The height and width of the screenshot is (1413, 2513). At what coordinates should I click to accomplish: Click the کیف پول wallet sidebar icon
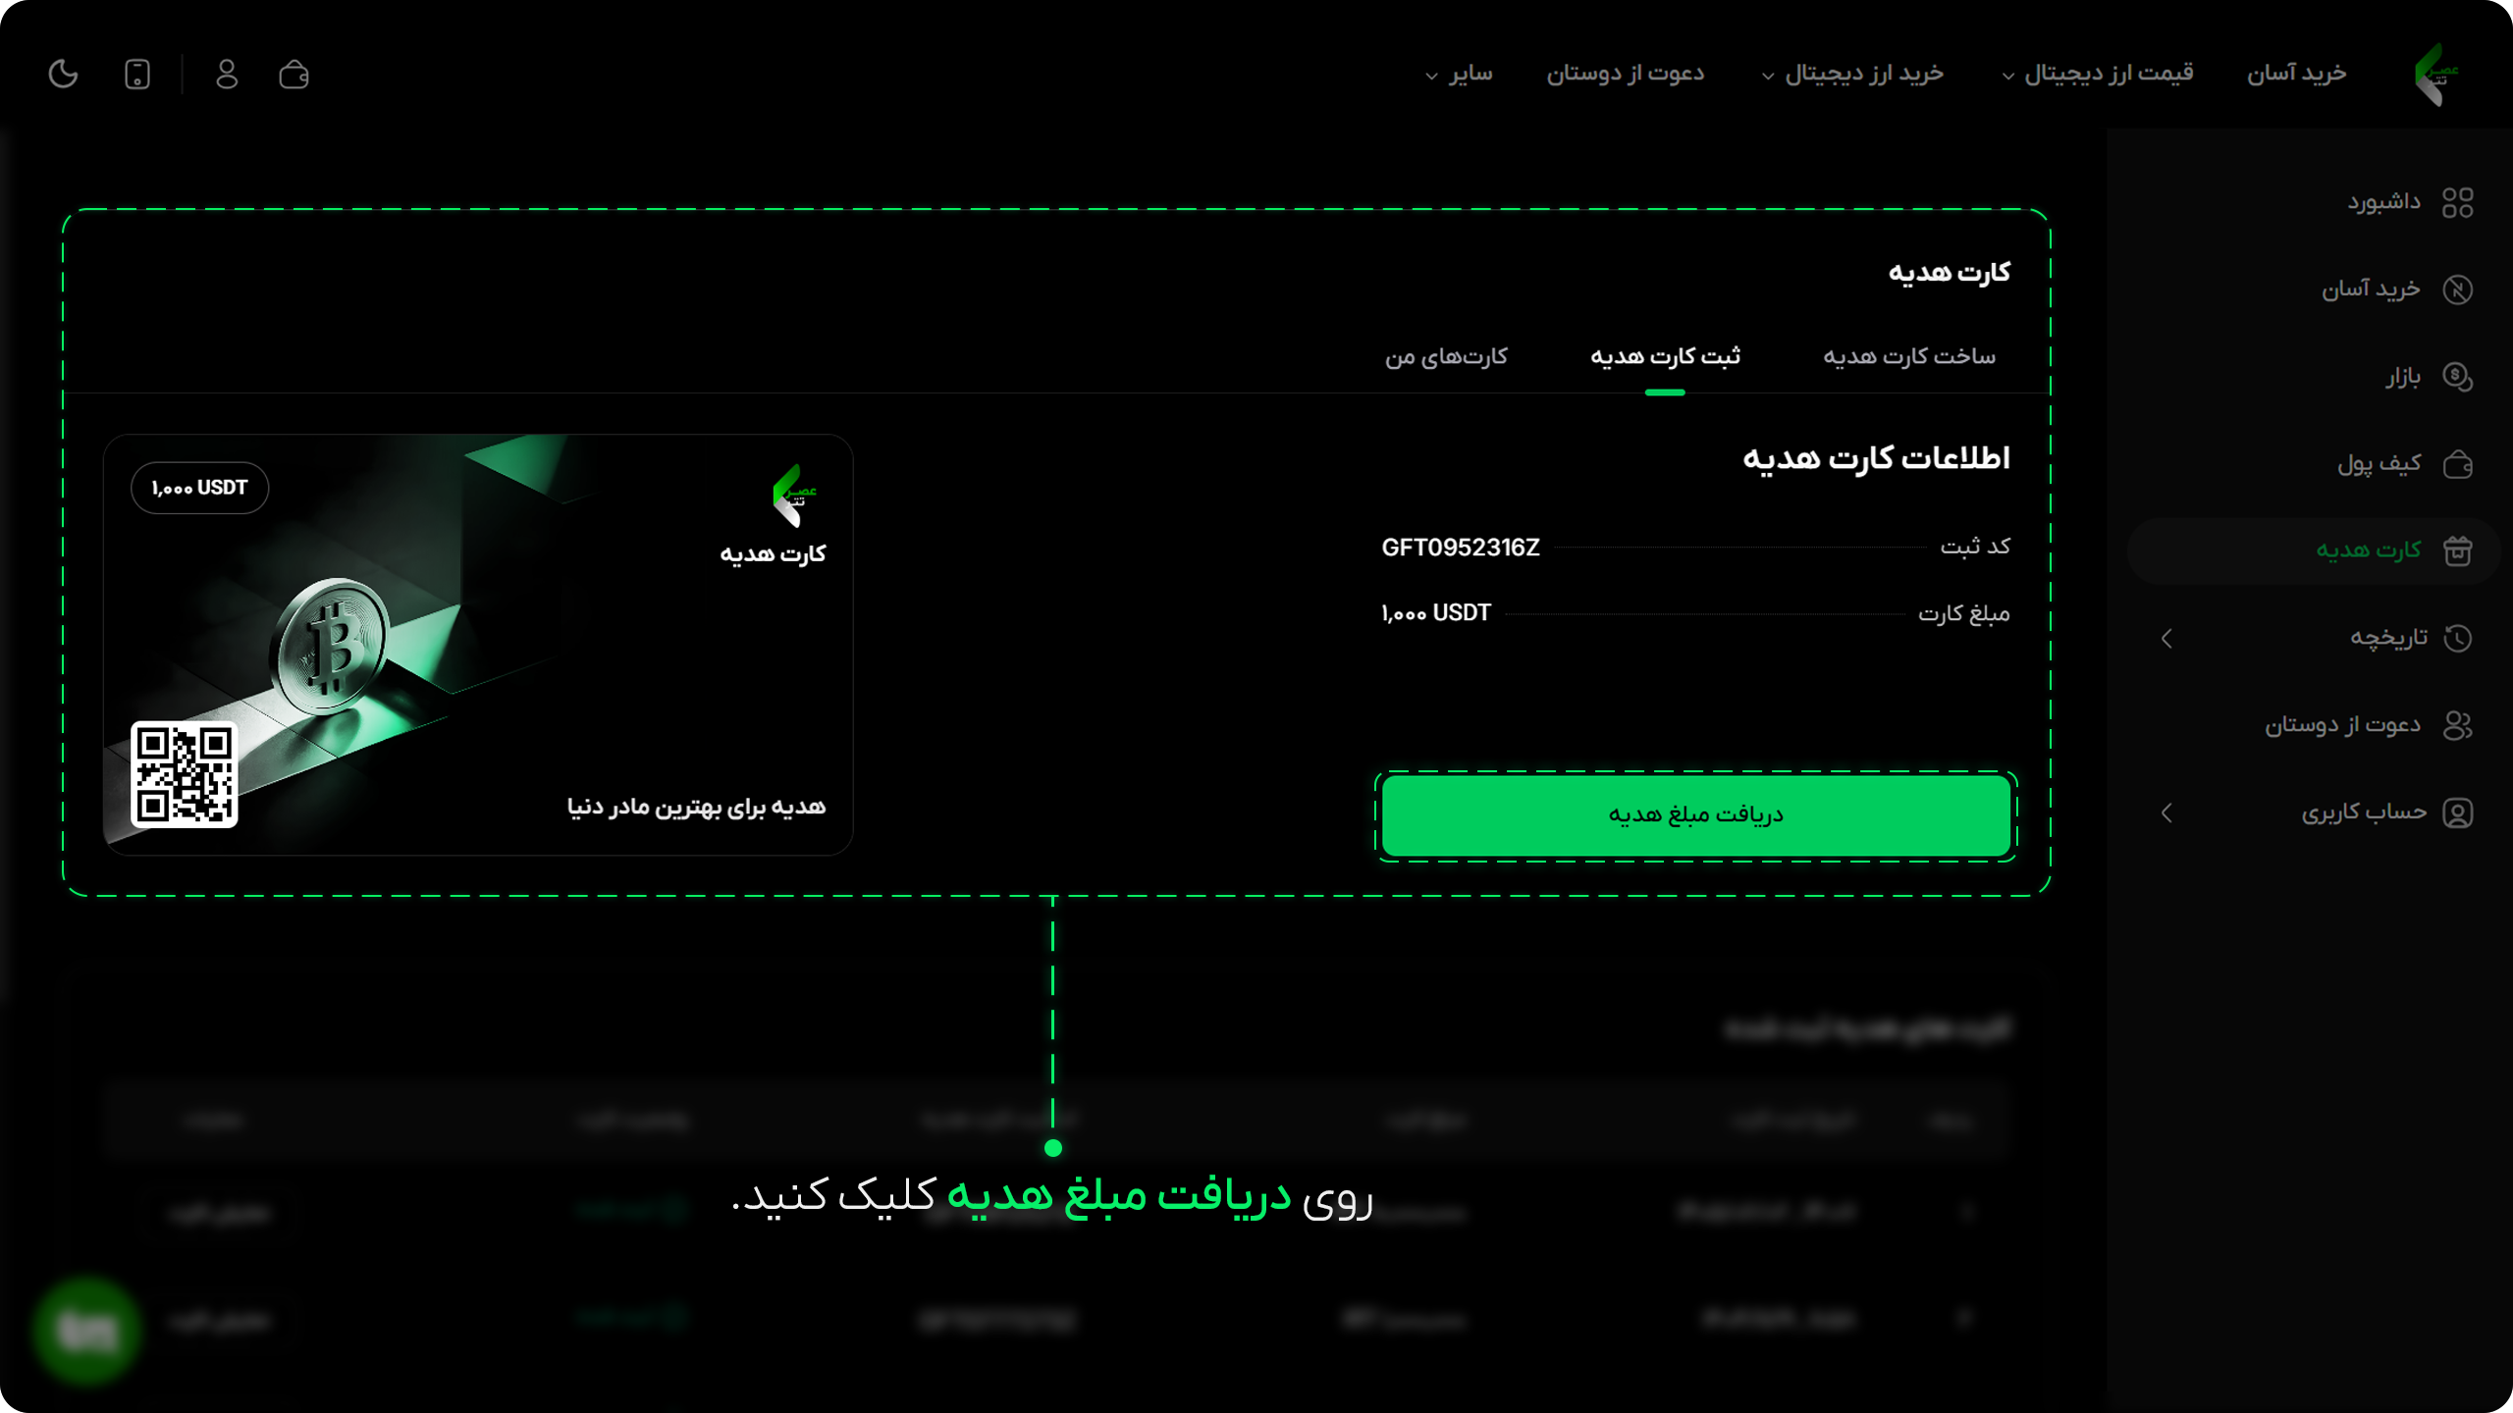2457,463
